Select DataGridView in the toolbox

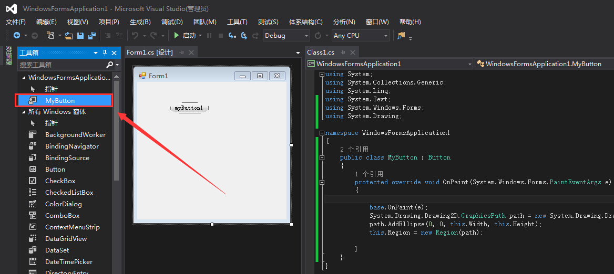click(65, 238)
